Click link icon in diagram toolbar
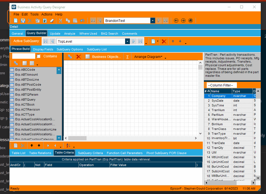 (70, 57)
